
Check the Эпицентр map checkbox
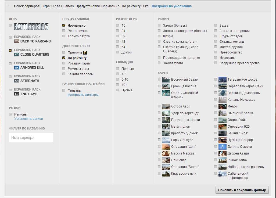(159, 160)
